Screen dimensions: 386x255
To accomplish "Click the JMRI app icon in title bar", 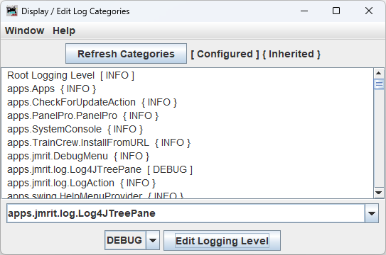I will (12, 11).
